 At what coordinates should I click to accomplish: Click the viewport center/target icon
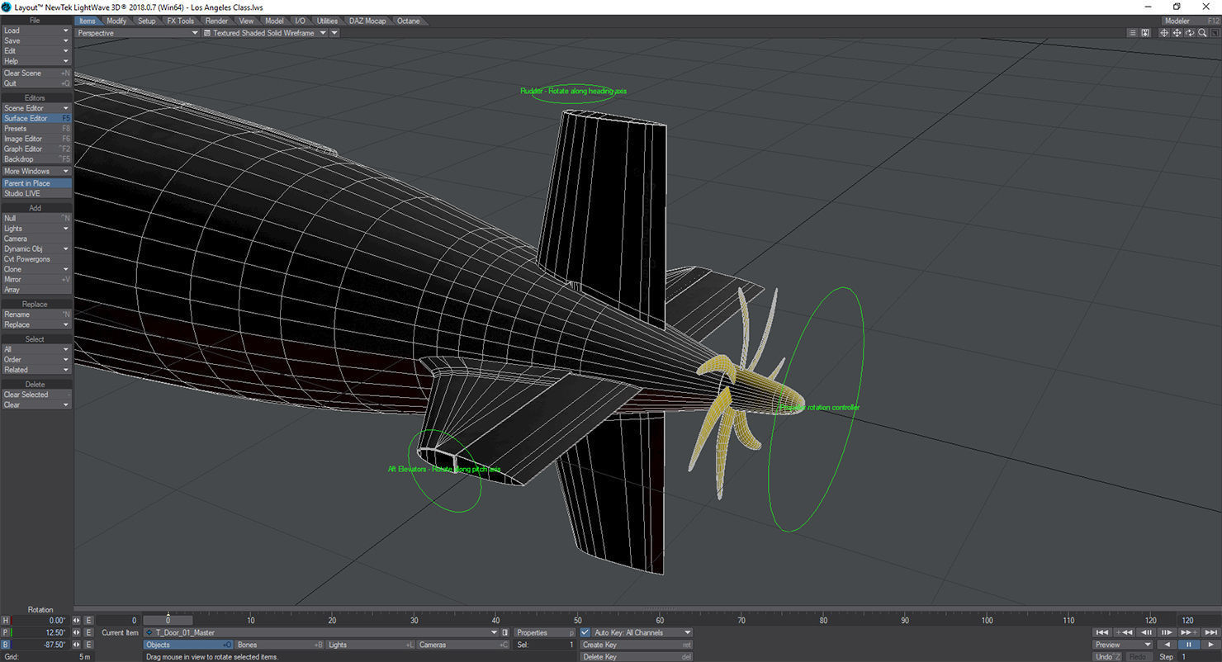click(1163, 33)
